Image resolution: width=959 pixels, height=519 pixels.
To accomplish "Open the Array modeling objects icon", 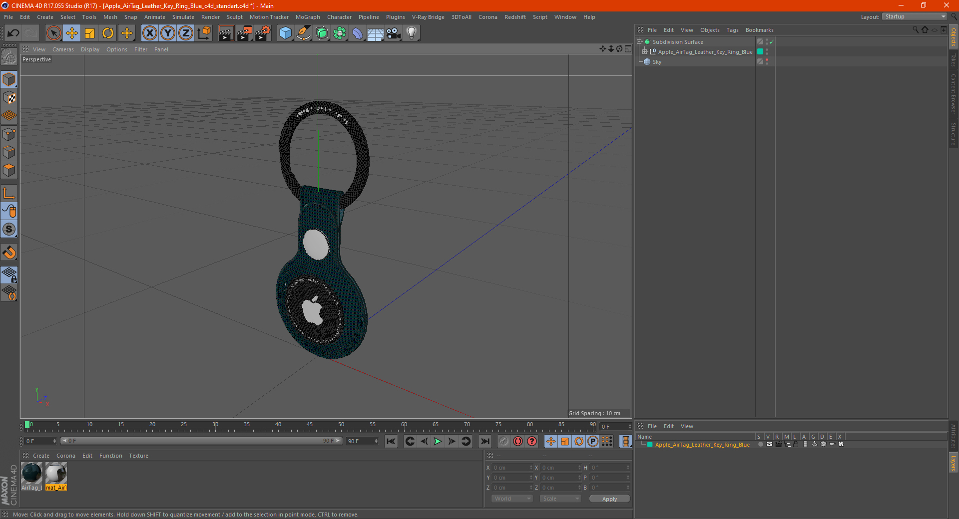I will 340,33.
